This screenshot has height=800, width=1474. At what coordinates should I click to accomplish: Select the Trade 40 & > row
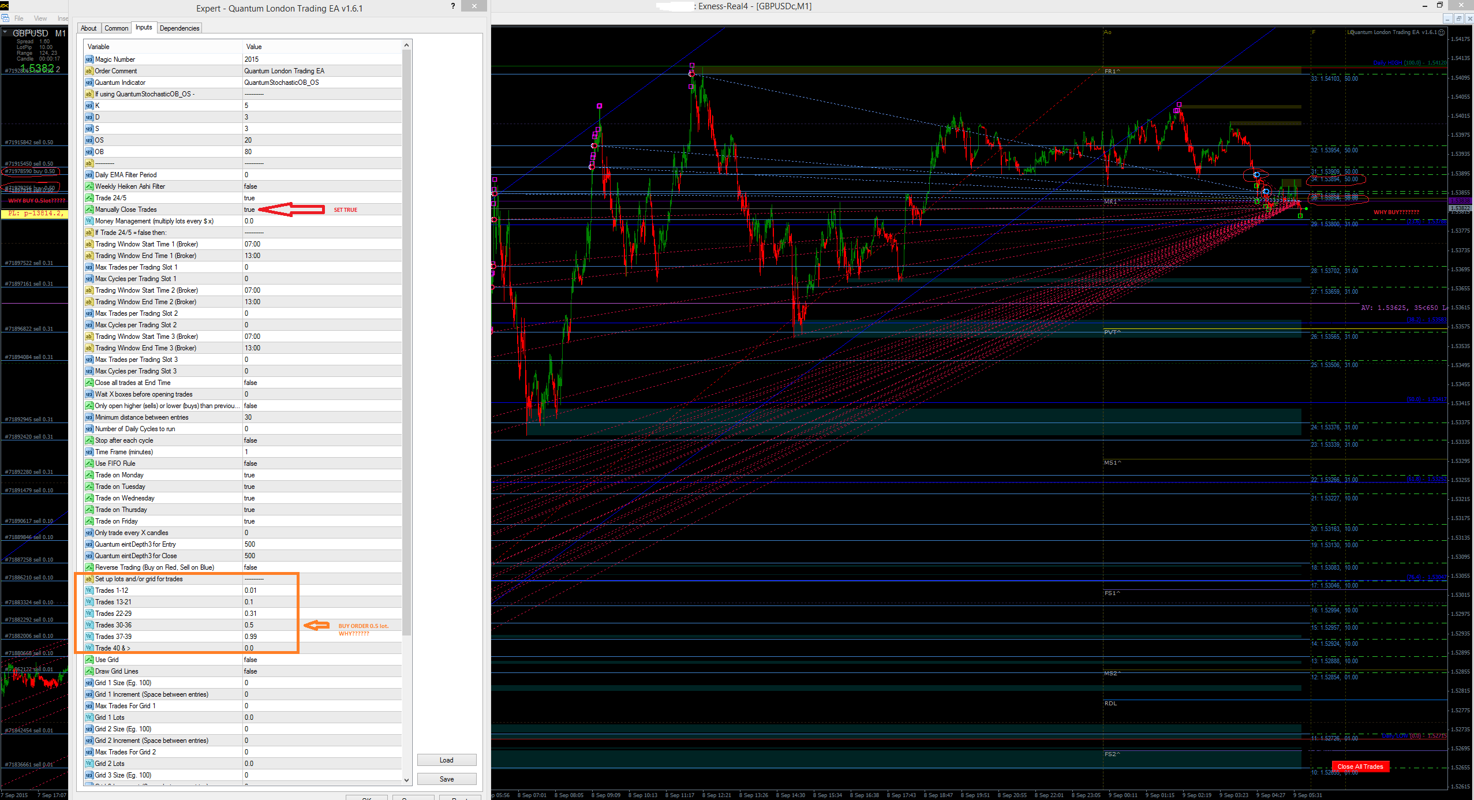[243, 648]
